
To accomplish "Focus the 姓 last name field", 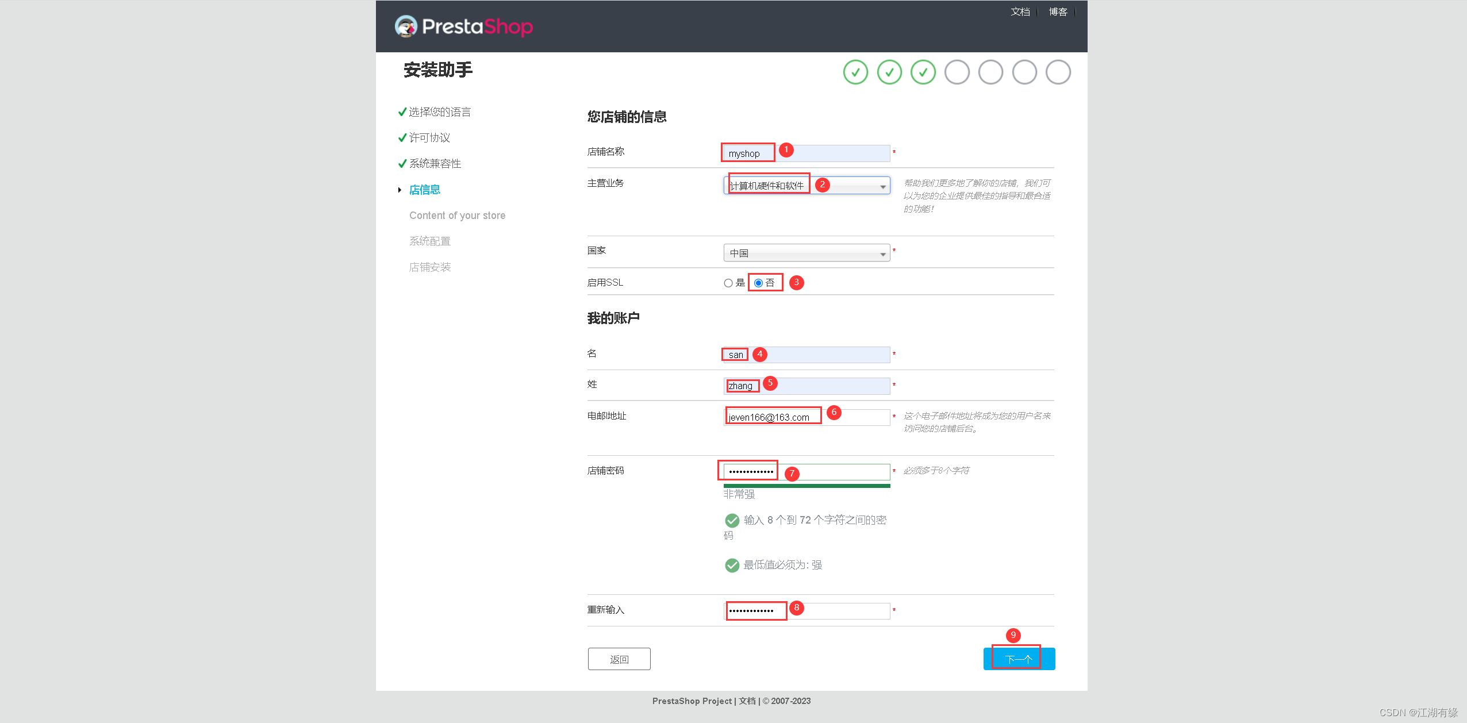I will click(807, 386).
